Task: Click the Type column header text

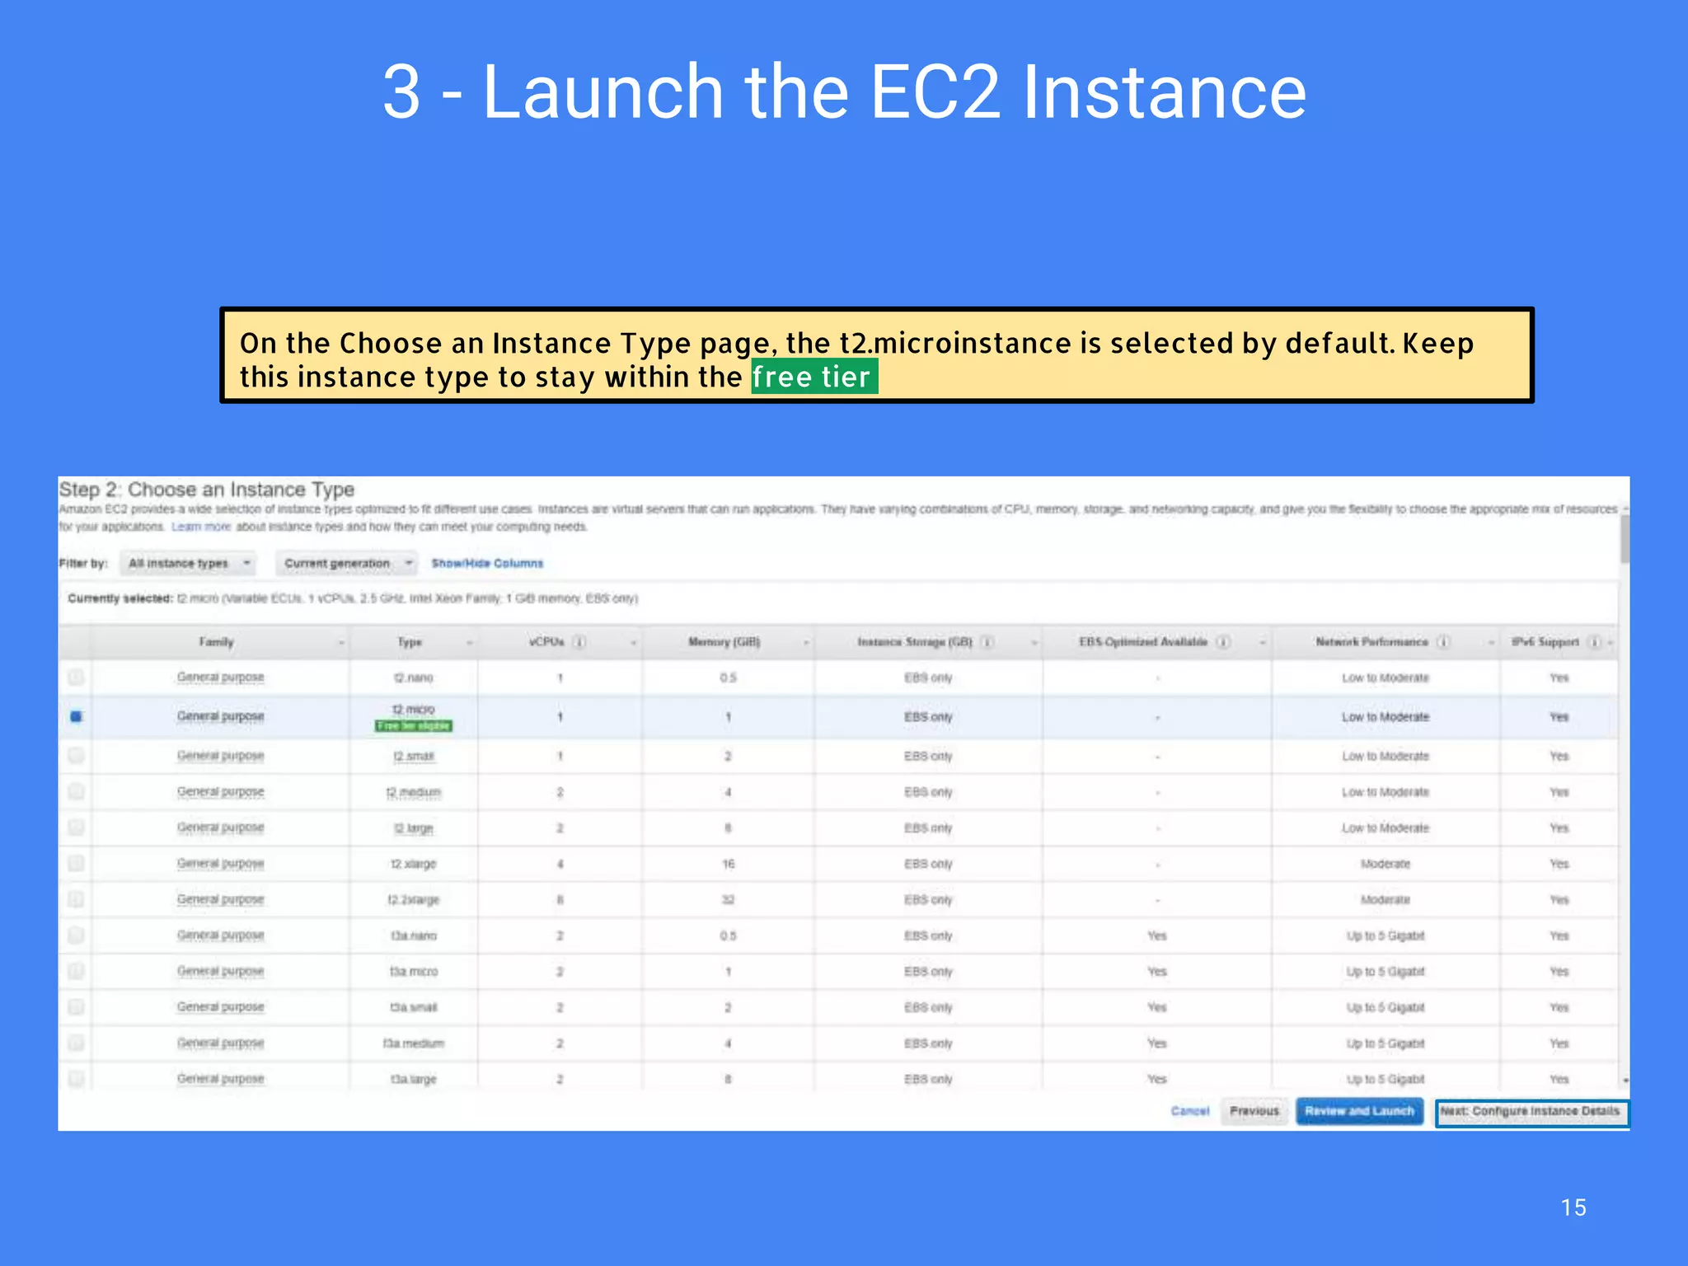Action: coord(410,642)
